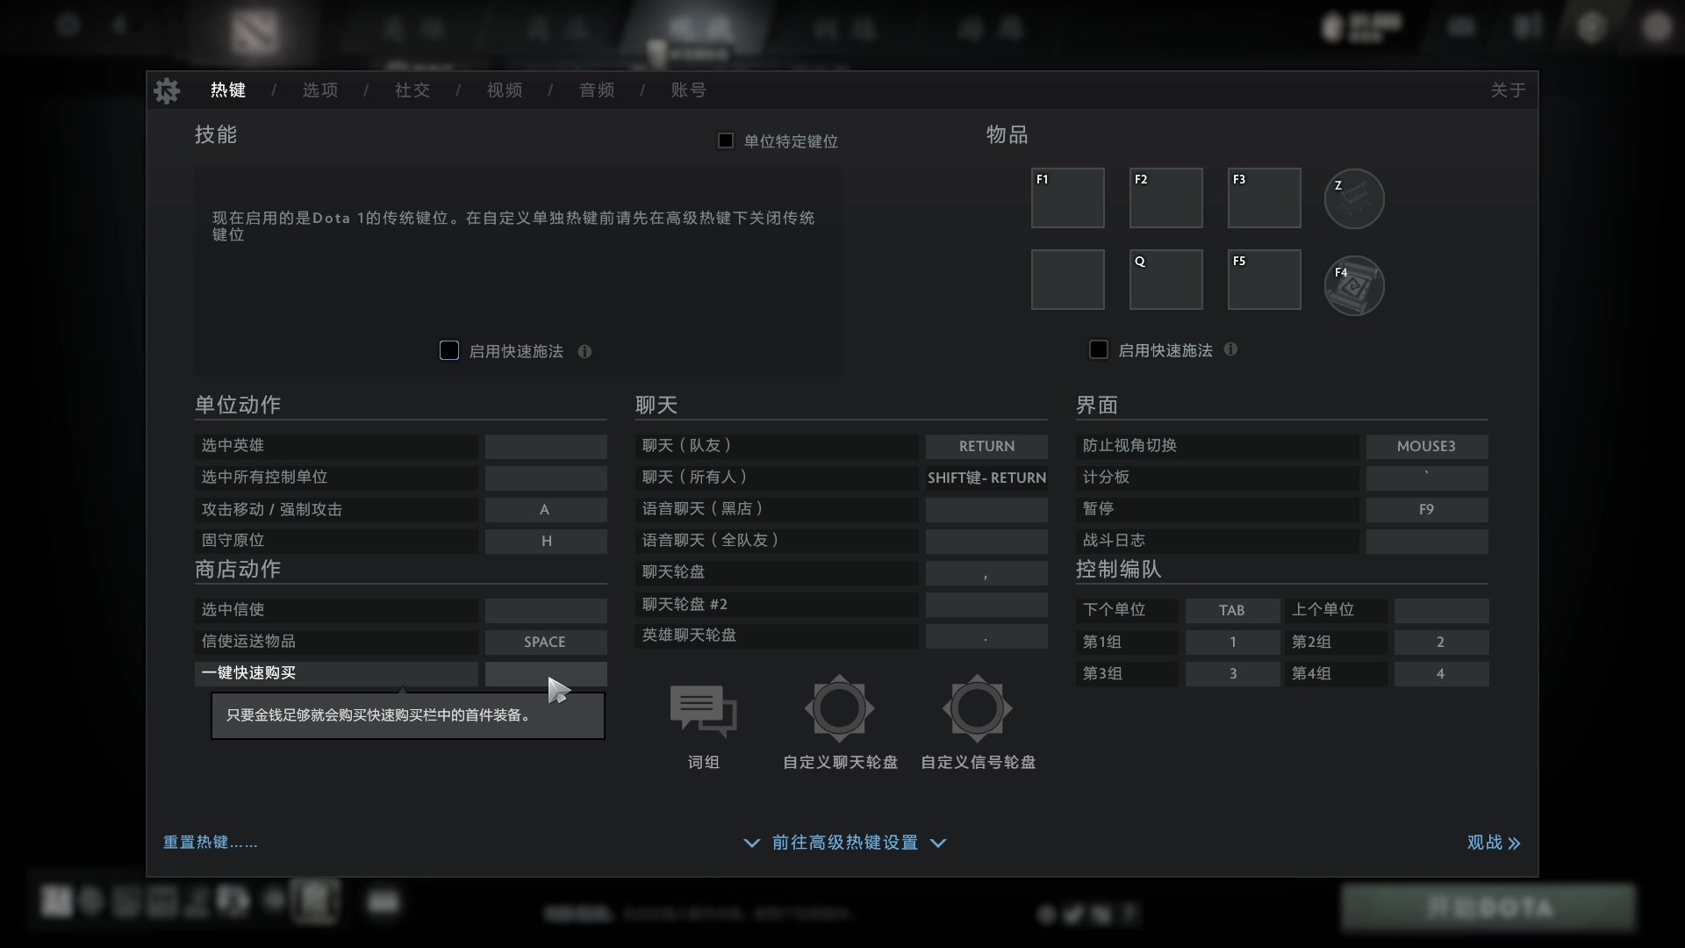Switch to the 音频 tab
The height and width of the screenshot is (948, 1685).
pos(597,90)
